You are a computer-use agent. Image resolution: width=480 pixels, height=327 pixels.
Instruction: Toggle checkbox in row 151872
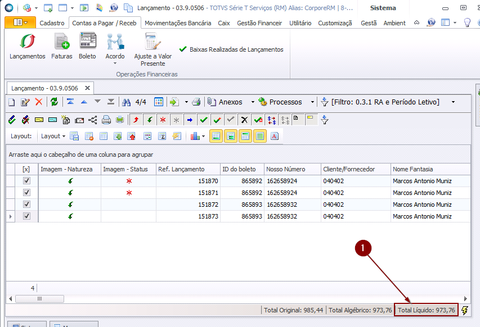(x=26, y=205)
